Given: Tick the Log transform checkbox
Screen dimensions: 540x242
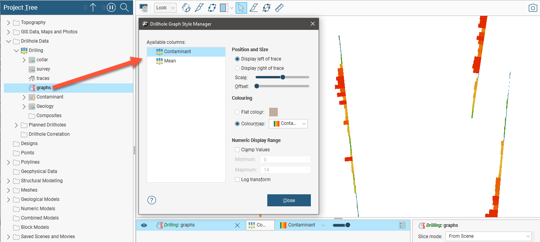Looking at the screenshot, I should pos(237,180).
